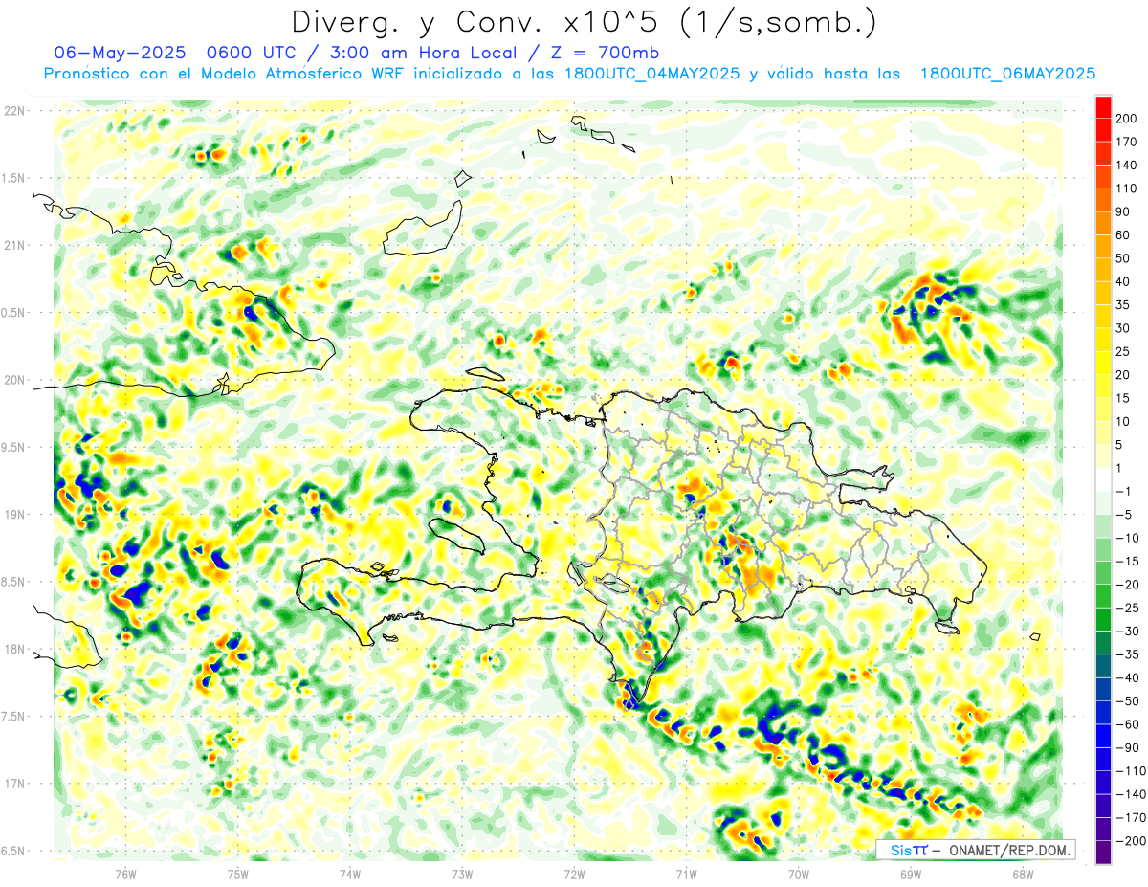This screenshot has height=887, width=1148.
Task: Click the positive '25' colorbar label
Action: tap(1124, 352)
